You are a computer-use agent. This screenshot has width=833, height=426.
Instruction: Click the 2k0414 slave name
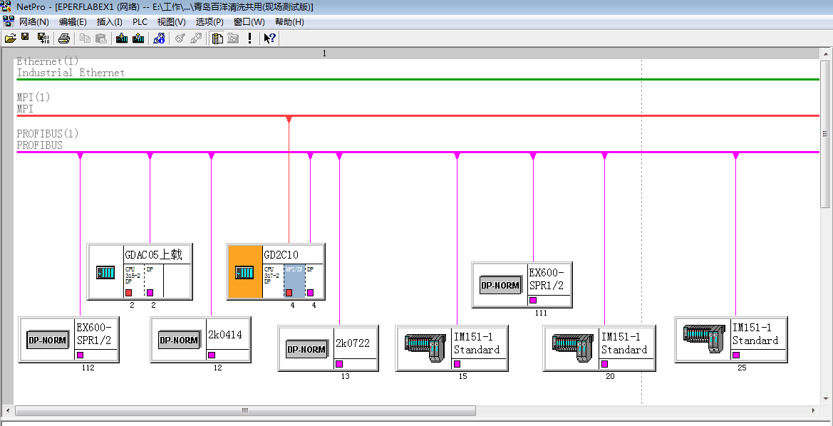225,334
